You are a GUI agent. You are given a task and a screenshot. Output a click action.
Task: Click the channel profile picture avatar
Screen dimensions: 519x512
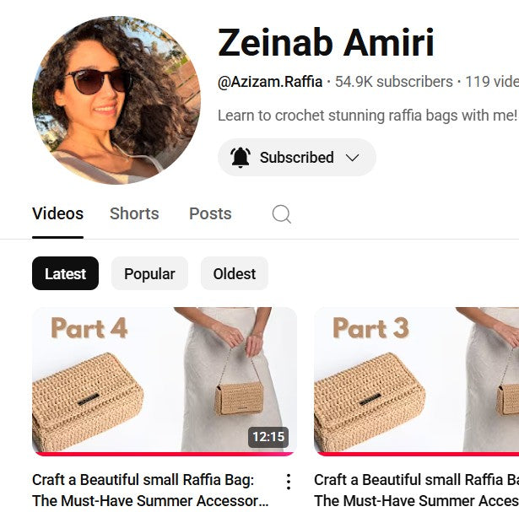[x=116, y=100]
